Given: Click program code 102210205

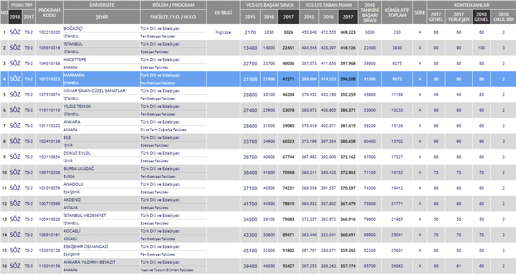Looking at the screenshot, I should click(49, 32).
